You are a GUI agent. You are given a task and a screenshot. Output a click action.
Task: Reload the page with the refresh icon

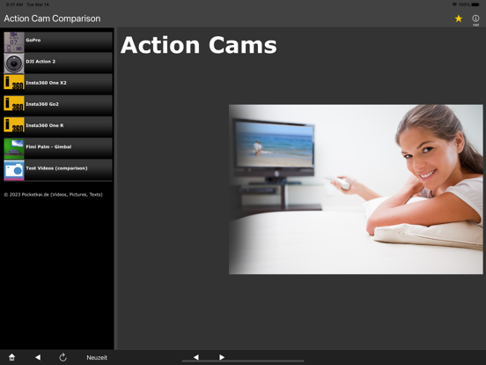point(63,357)
